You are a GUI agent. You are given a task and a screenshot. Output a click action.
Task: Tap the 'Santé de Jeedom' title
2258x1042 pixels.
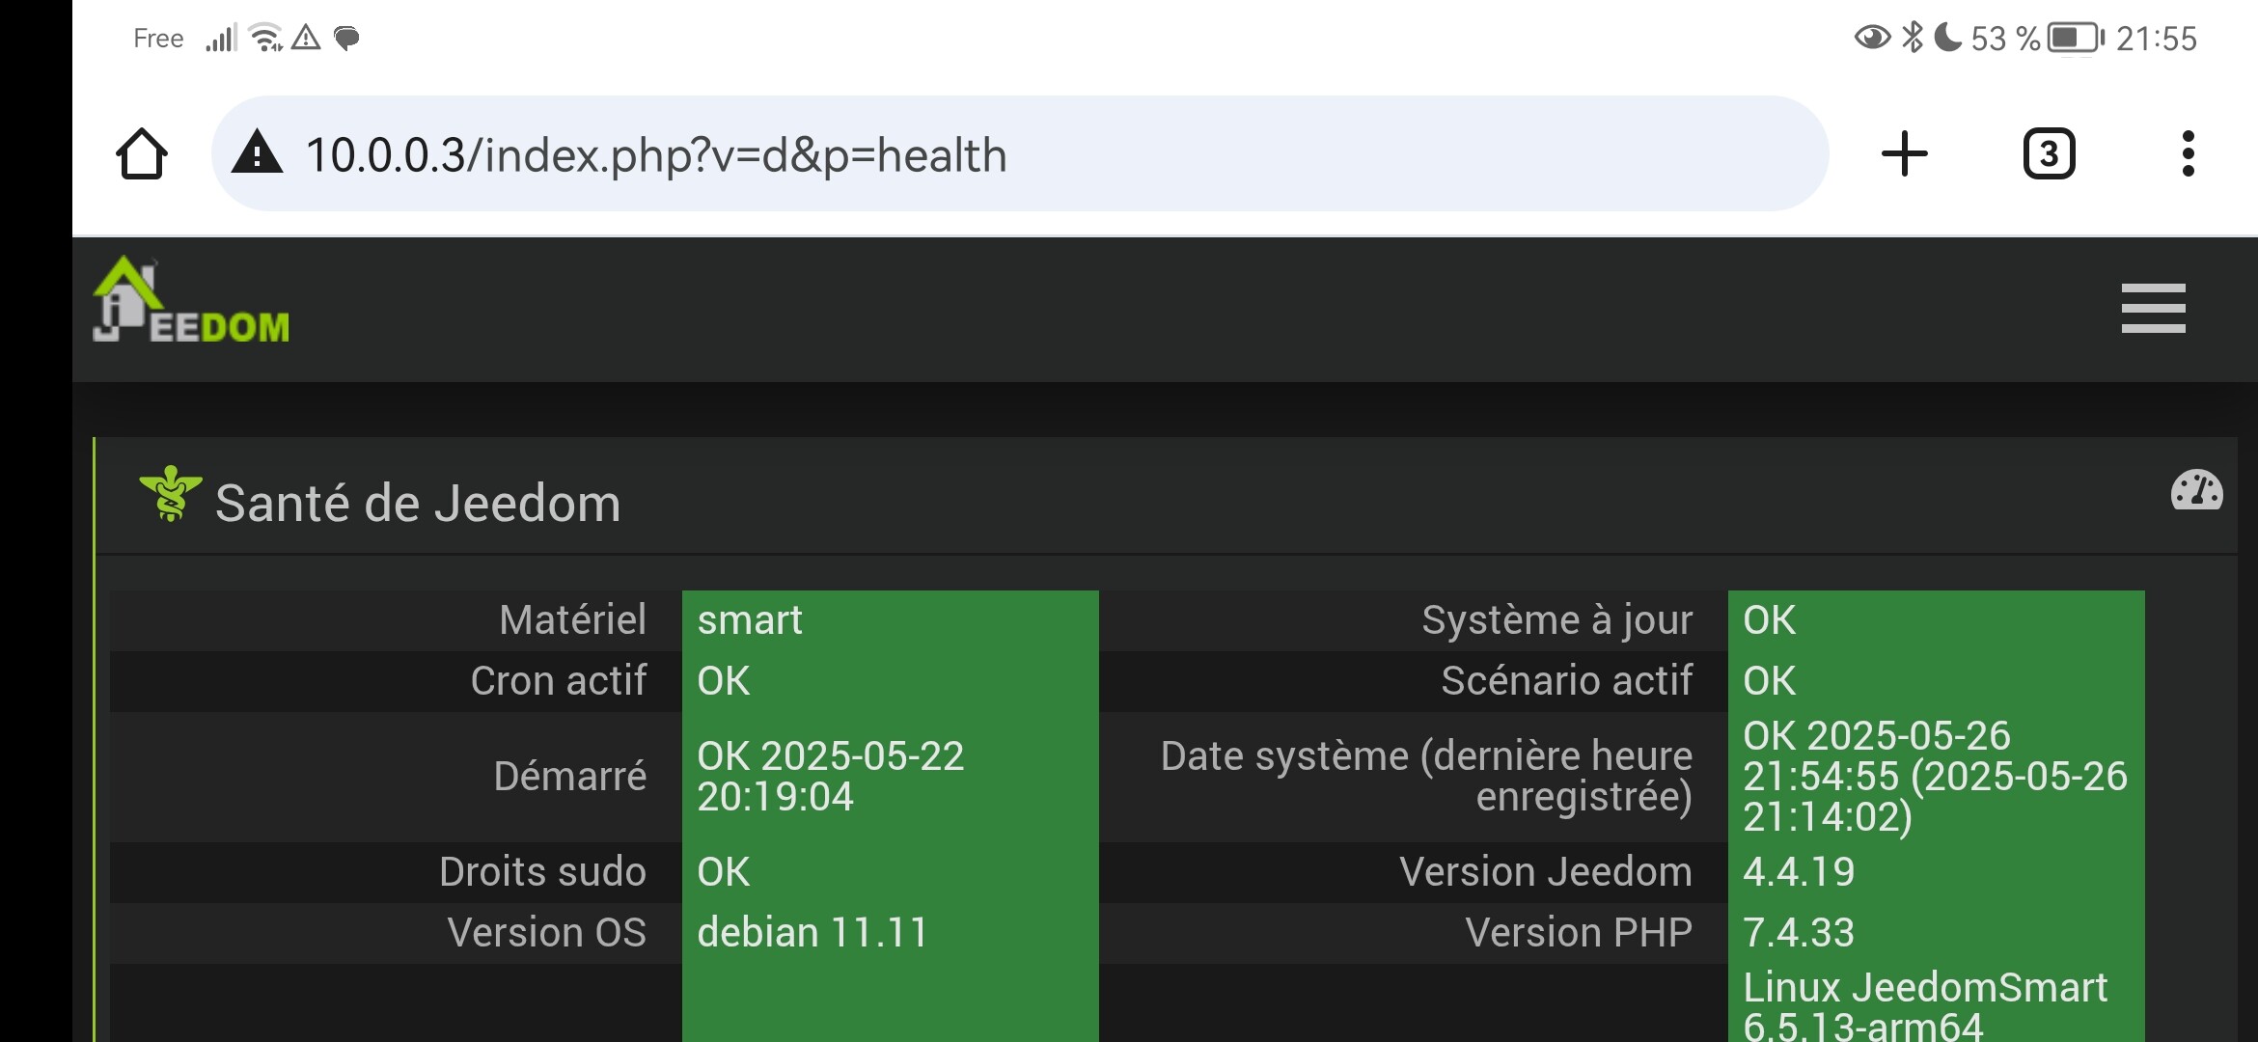pos(418,503)
